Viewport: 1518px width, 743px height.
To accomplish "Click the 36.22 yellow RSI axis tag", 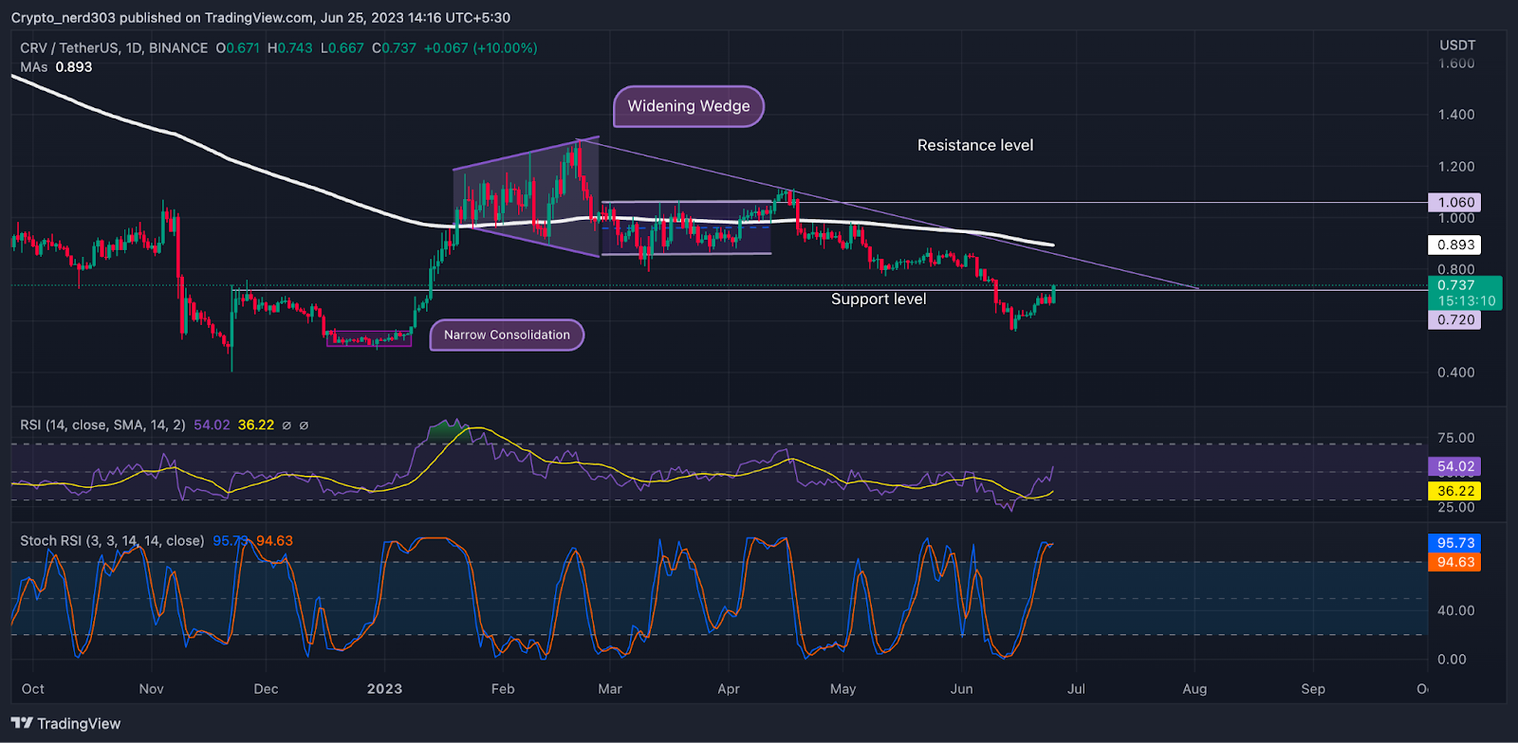I will 1455,491.
